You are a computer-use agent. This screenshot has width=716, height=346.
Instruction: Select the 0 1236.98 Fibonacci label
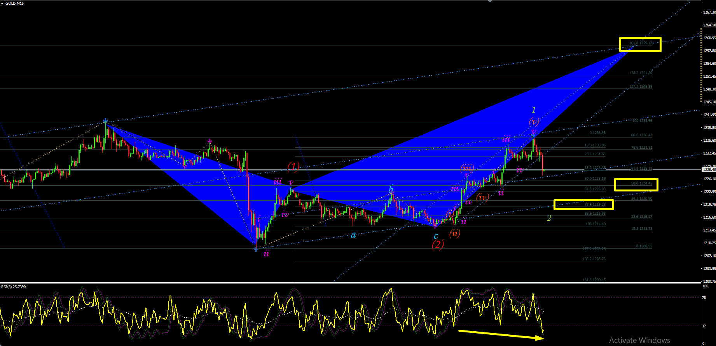(597, 133)
